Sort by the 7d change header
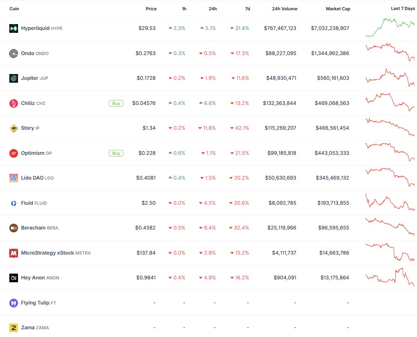 [247, 9]
